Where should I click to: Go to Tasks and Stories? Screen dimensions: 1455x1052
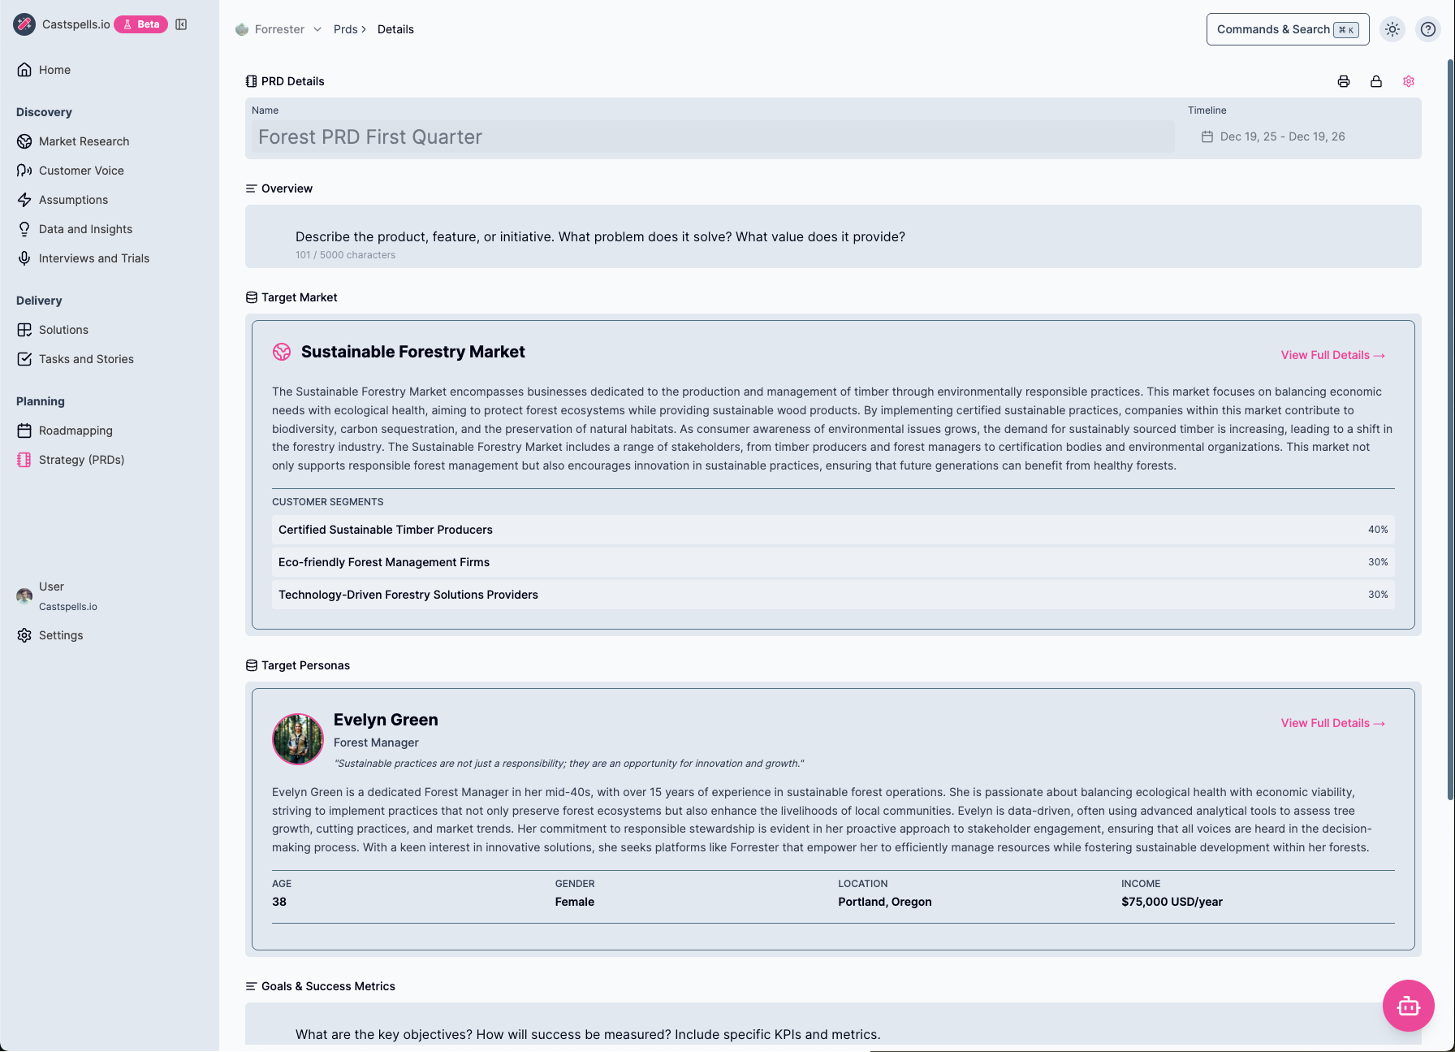tap(86, 358)
